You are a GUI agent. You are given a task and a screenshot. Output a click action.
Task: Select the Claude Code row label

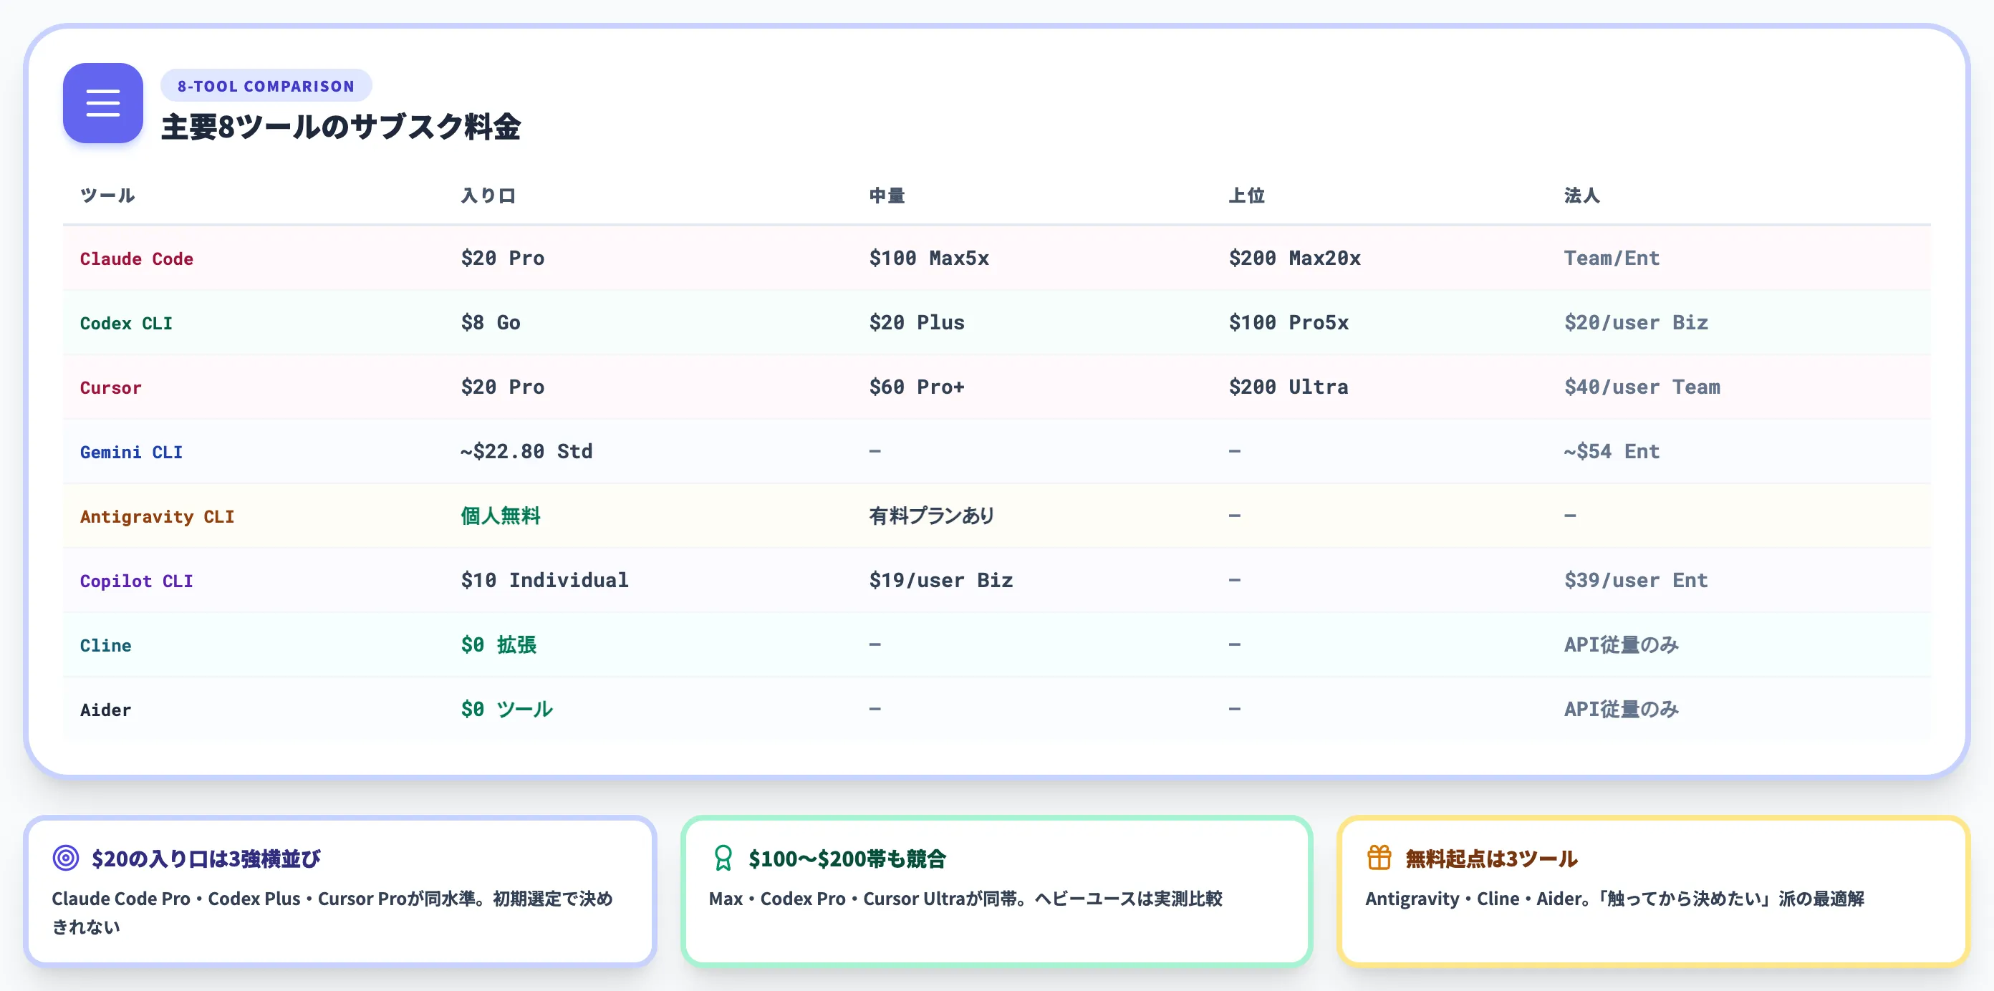(136, 259)
